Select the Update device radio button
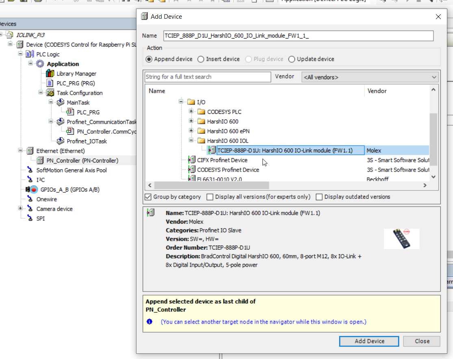The image size is (453, 359). [291, 59]
